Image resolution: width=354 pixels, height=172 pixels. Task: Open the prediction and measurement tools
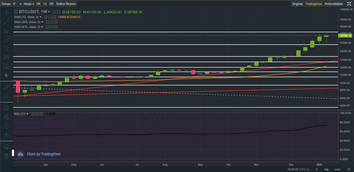[x=6, y=66]
